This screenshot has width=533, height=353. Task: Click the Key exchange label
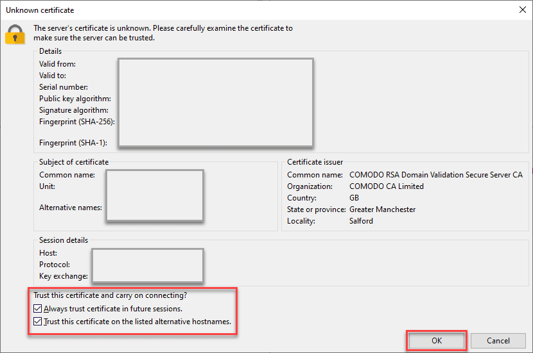[63, 276]
